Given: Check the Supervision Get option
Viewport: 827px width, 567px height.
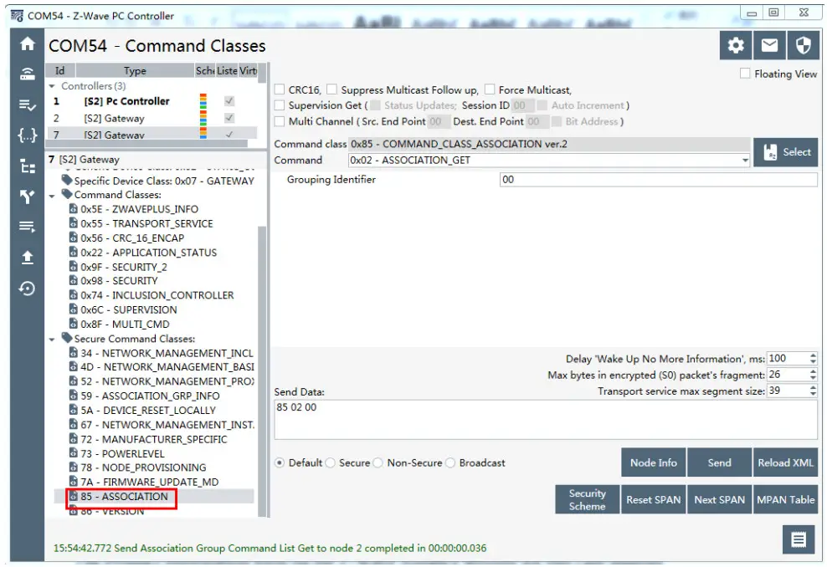Looking at the screenshot, I should click(280, 105).
